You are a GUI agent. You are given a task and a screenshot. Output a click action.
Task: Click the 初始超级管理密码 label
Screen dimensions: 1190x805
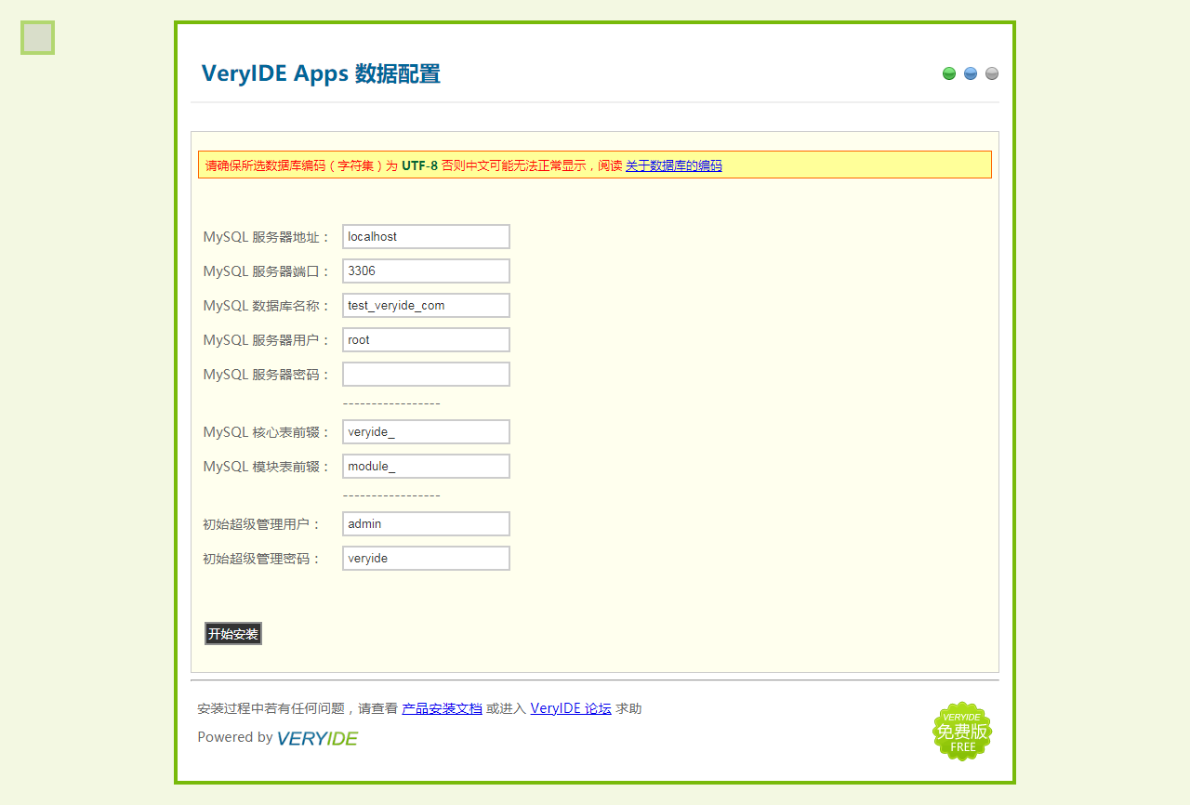click(262, 559)
